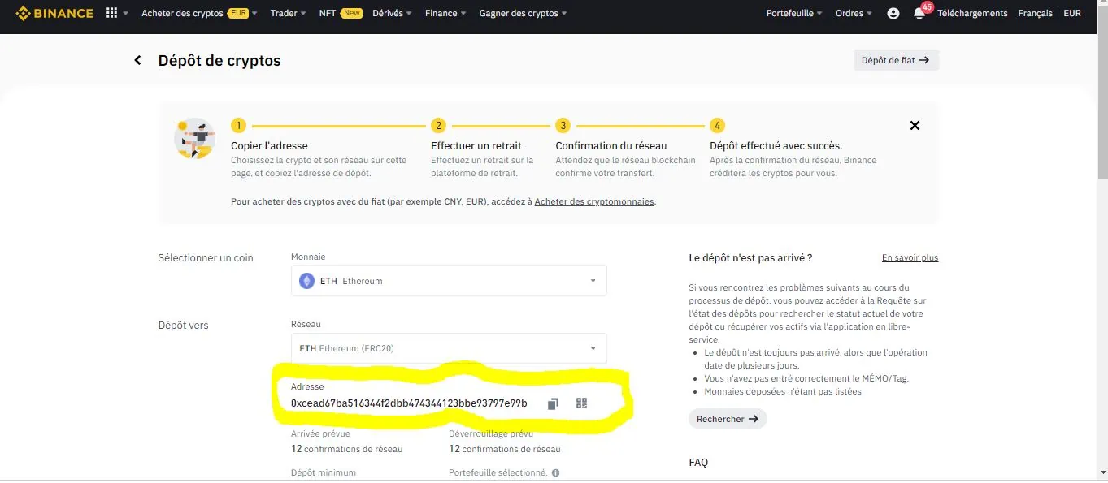Open Acheter des cryptos menu
Image resolution: width=1108 pixels, height=483 pixels.
[x=199, y=13]
